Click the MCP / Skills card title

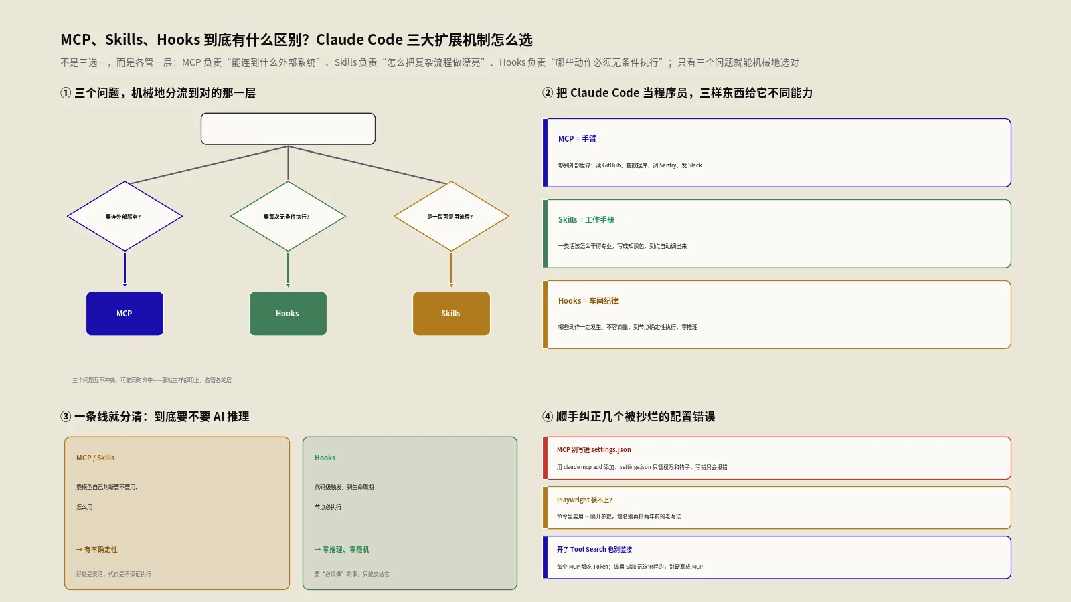point(95,458)
